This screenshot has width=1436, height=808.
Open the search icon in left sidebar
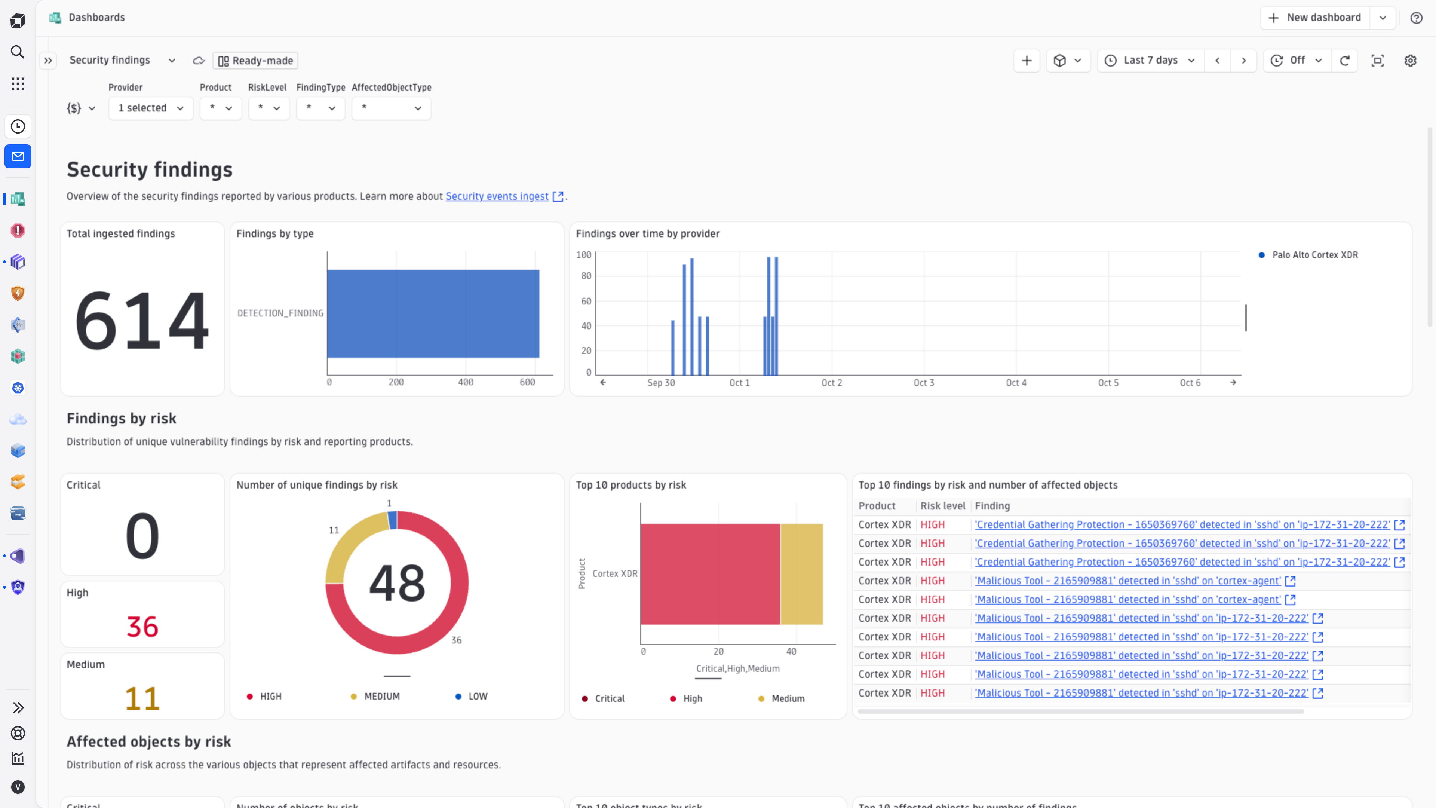click(x=18, y=52)
